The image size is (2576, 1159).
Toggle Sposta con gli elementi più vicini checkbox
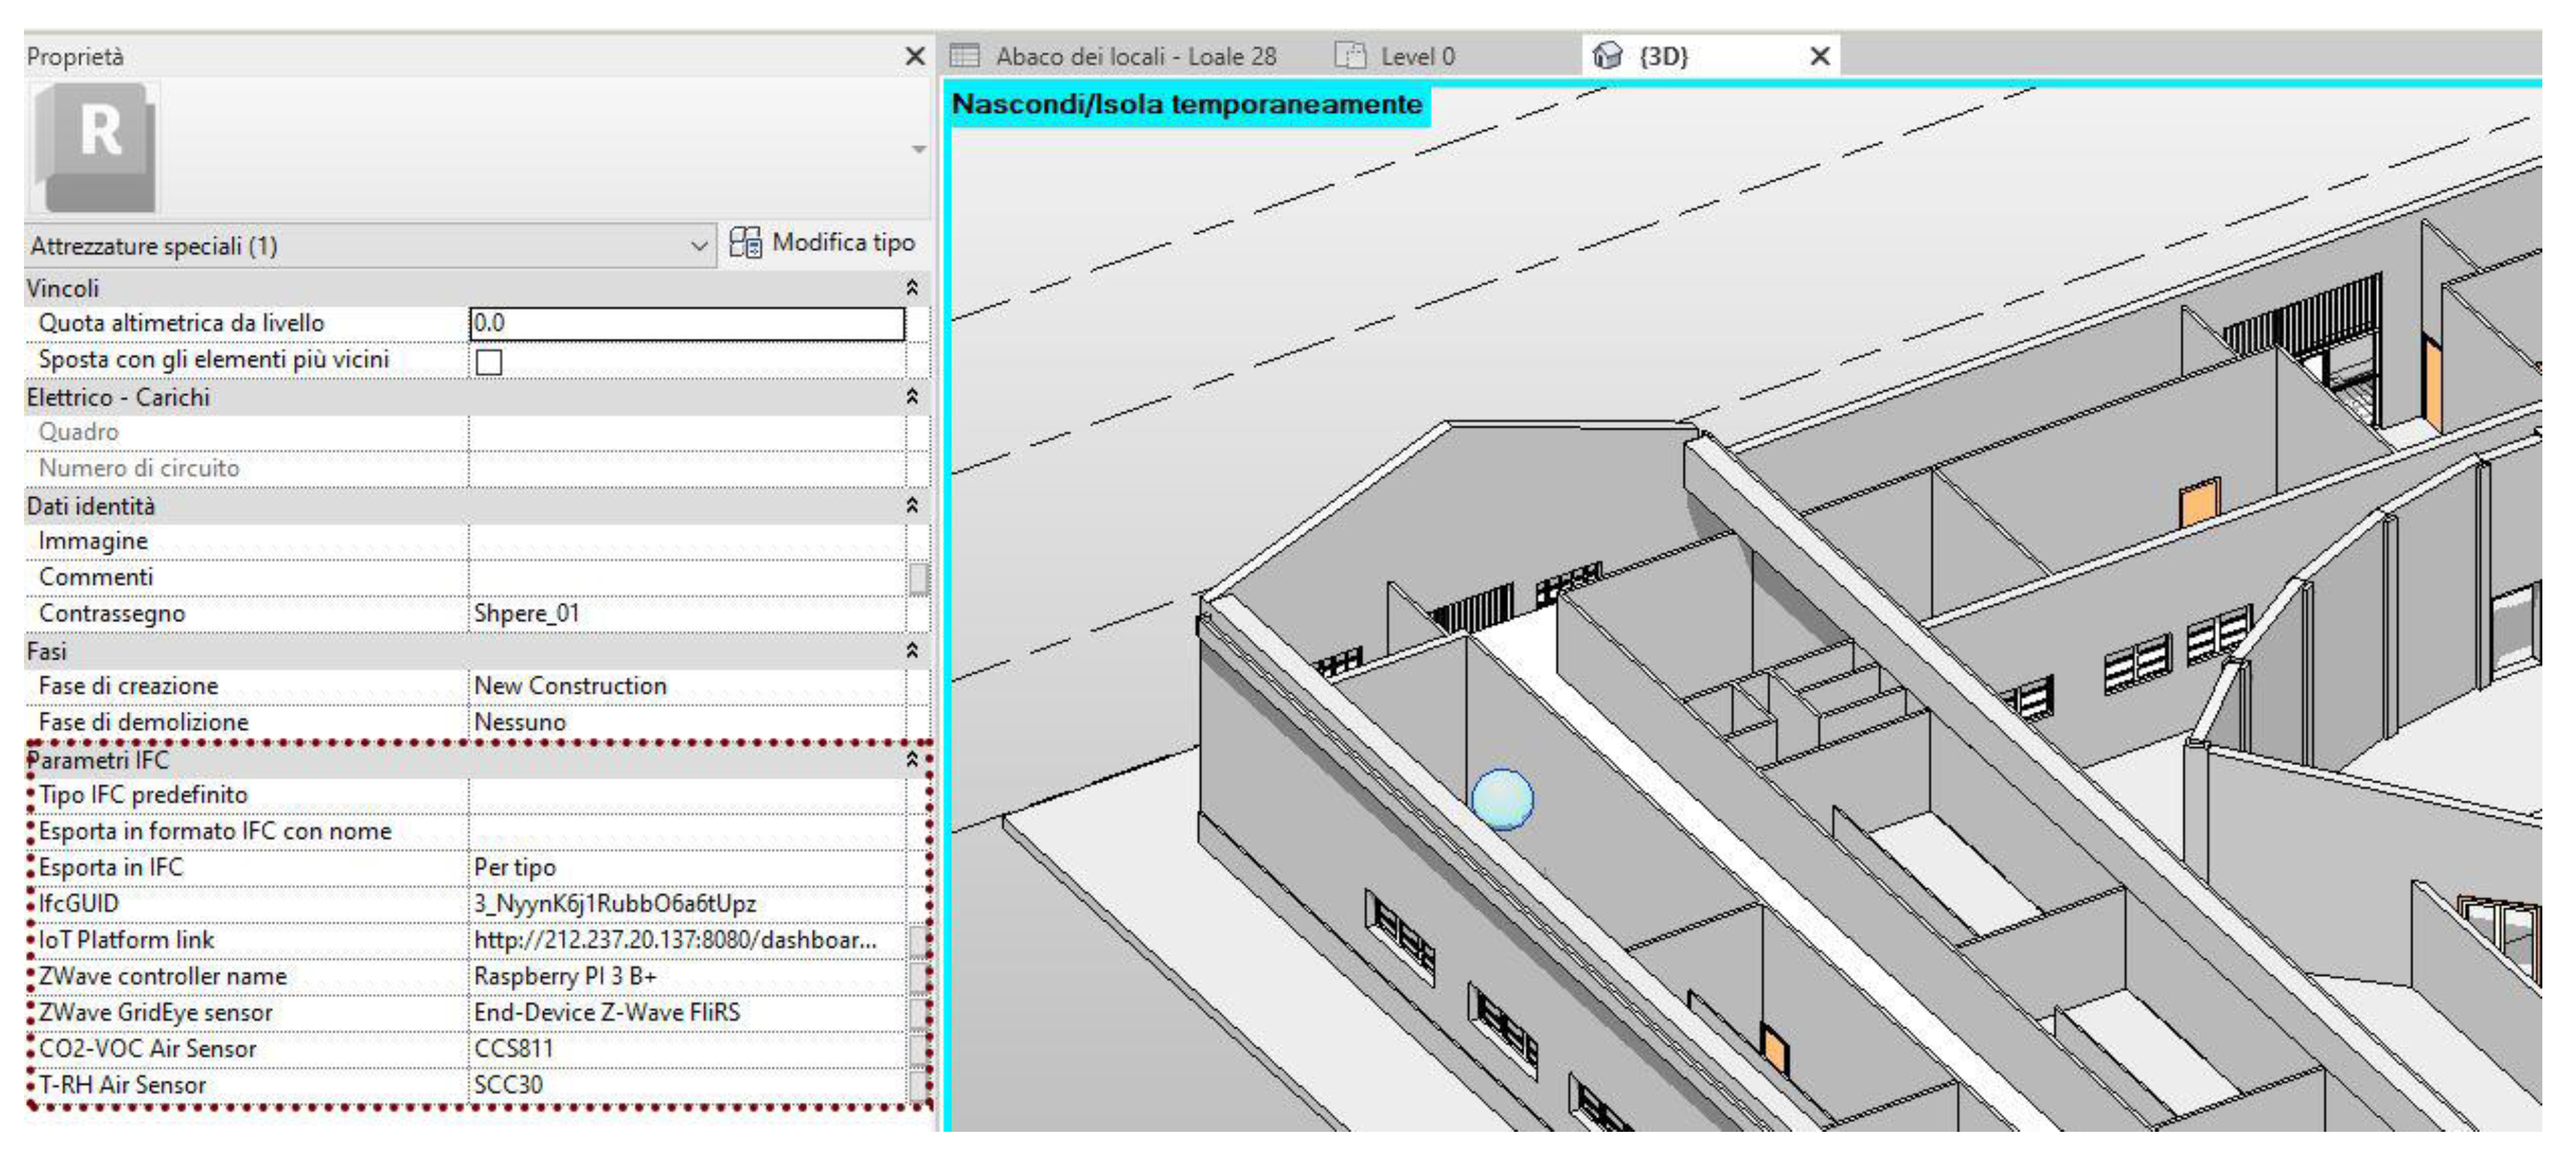pyautogui.click(x=489, y=362)
